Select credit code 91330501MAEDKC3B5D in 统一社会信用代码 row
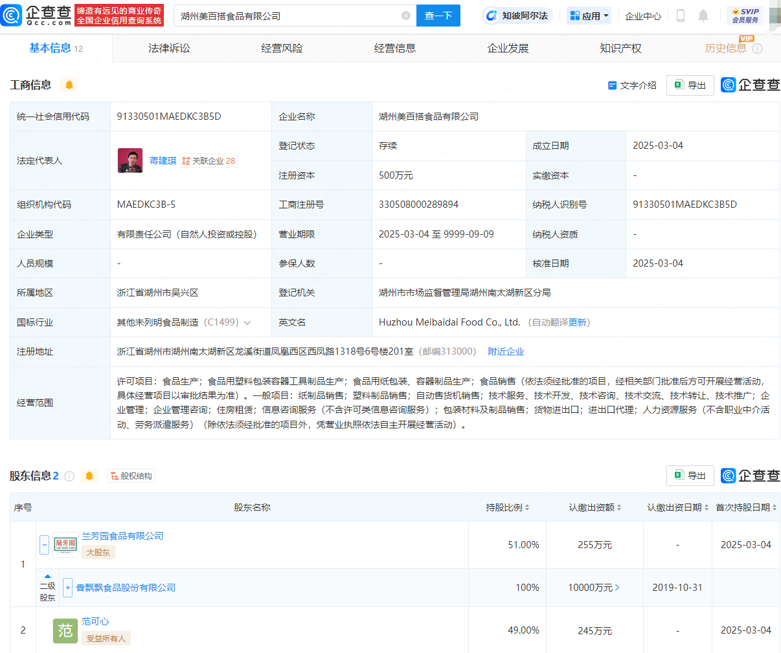Screen dimensions: 781x653 [169, 116]
